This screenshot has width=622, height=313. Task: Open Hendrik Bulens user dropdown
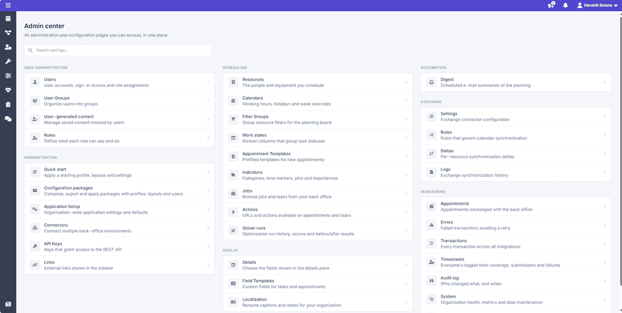click(x=597, y=6)
